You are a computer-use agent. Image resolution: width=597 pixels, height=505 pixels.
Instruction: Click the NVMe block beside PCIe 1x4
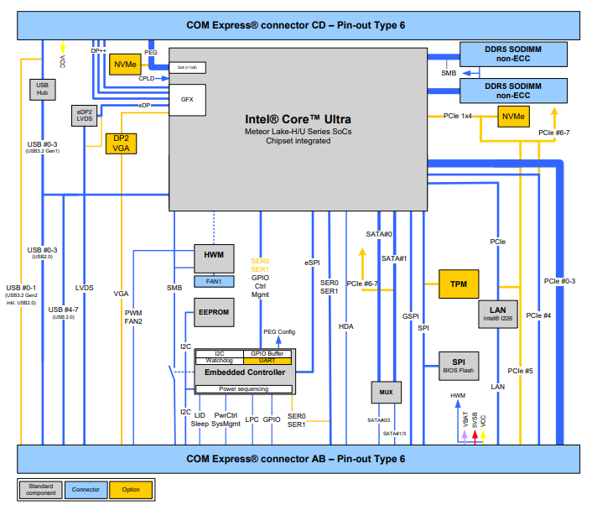(515, 117)
